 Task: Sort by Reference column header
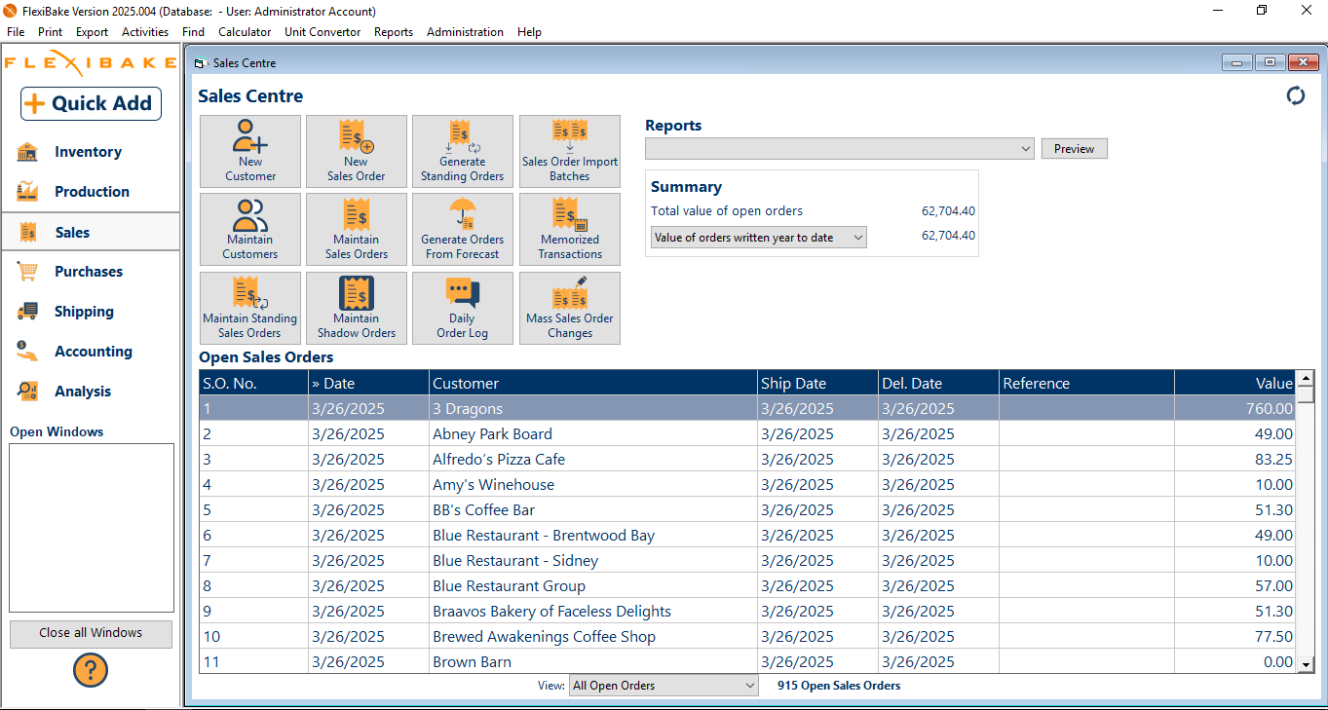pyautogui.click(x=1086, y=383)
